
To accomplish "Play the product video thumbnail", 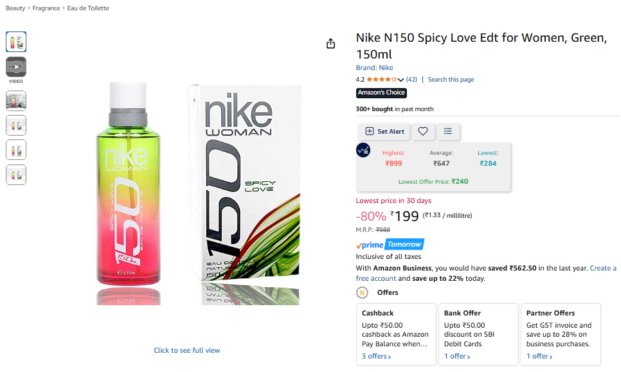I will tap(16, 67).
